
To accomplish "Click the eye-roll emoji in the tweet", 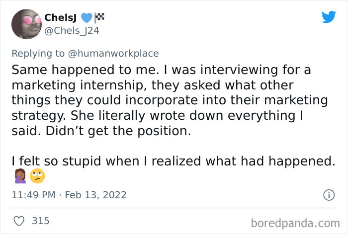I will 36,176.
